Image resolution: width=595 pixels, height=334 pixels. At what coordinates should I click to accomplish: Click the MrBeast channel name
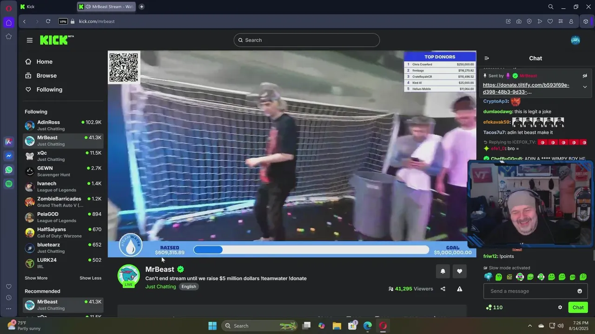pos(159,269)
